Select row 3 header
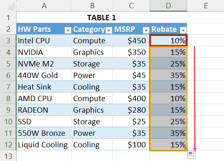Screen dimensions: 224x161 click(8, 40)
